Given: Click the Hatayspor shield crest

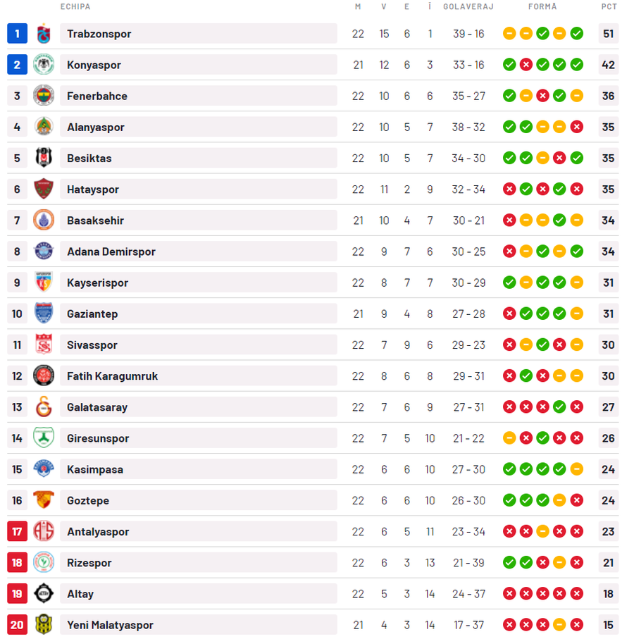Looking at the screenshot, I should tap(44, 189).
